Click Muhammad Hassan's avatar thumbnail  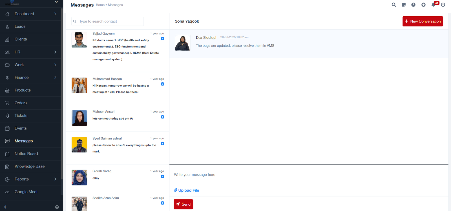click(79, 85)
